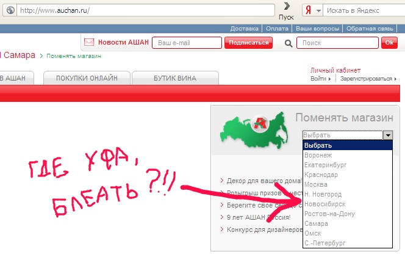
Task: Select Выбрать highlighted option in list
Action: [x=348, y=145]
